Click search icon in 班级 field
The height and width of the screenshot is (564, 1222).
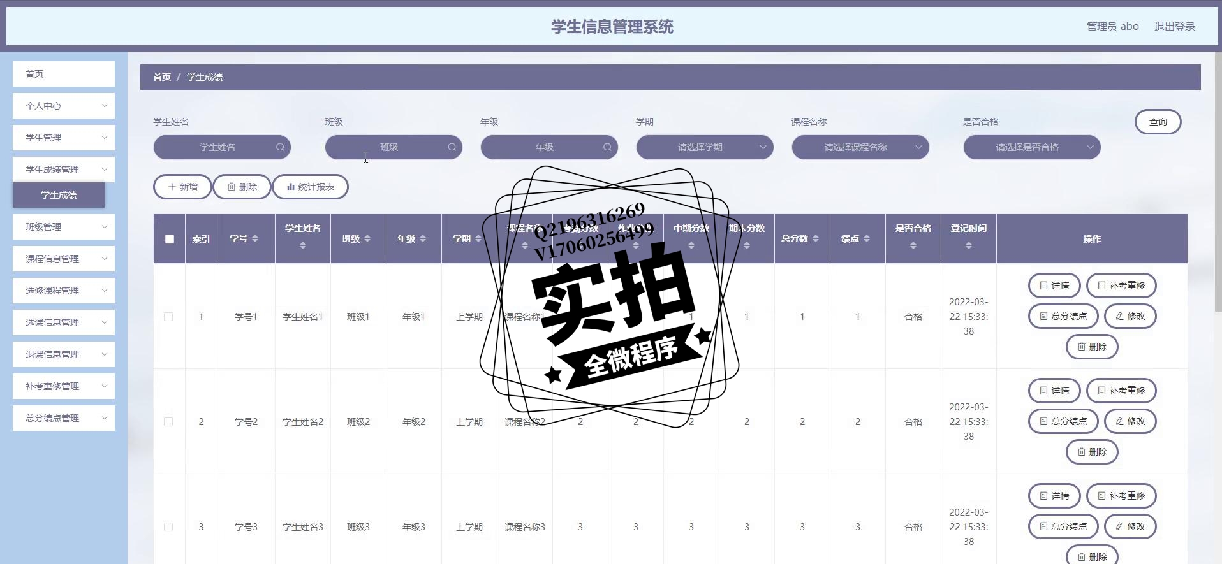pos(452,147)
